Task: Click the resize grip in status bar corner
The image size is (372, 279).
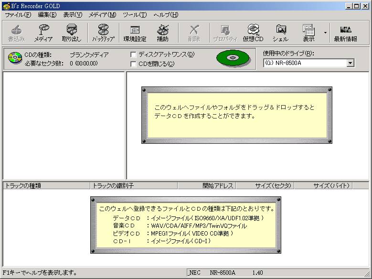Action: point(367,274)
